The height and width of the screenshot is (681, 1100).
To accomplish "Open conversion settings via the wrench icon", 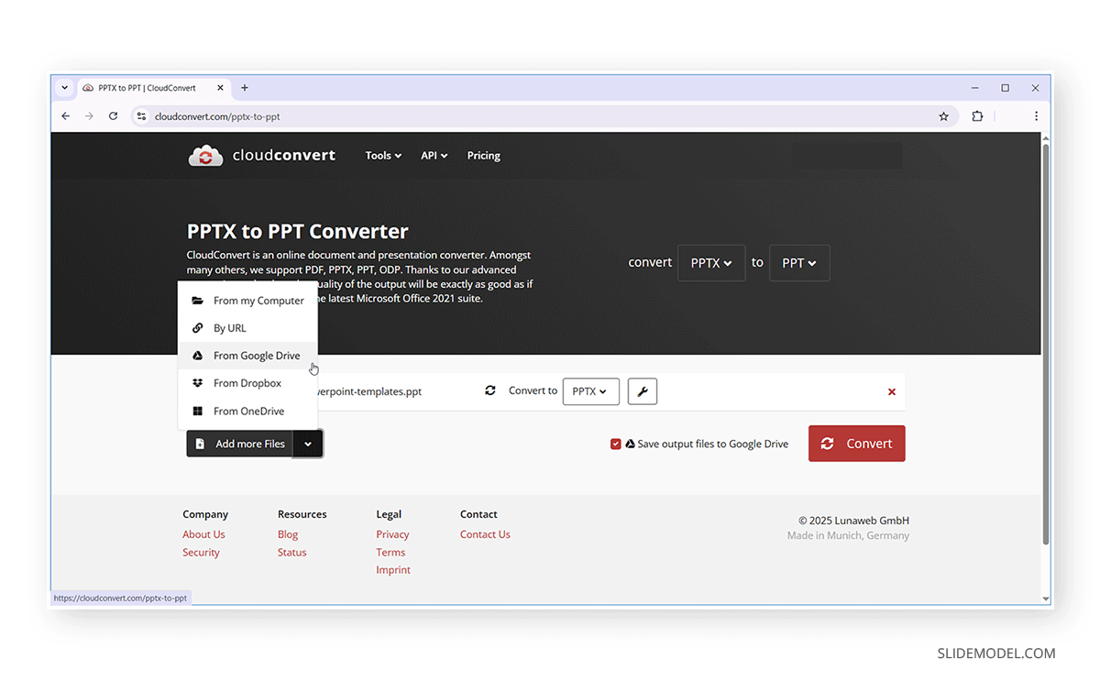I will [x=643, y=391].
